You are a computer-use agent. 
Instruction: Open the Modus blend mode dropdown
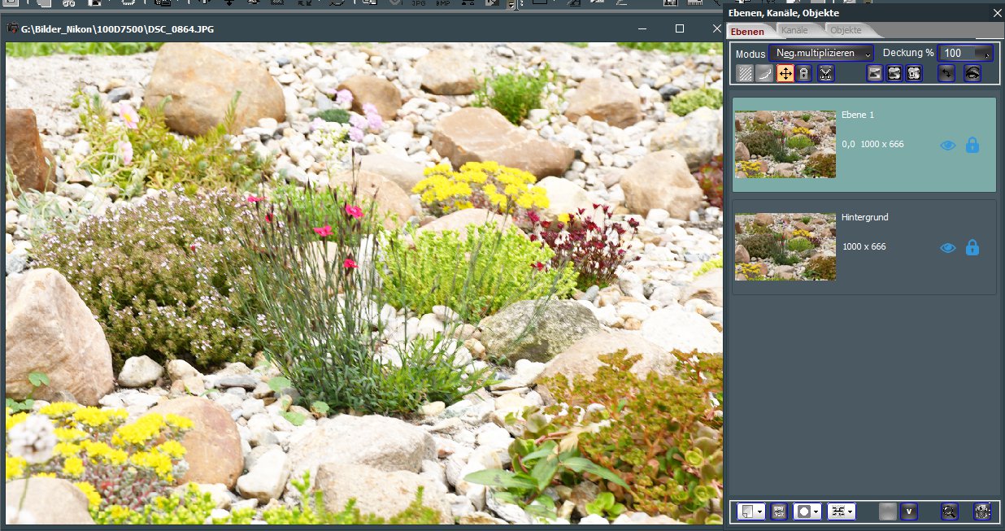[821, 53]
